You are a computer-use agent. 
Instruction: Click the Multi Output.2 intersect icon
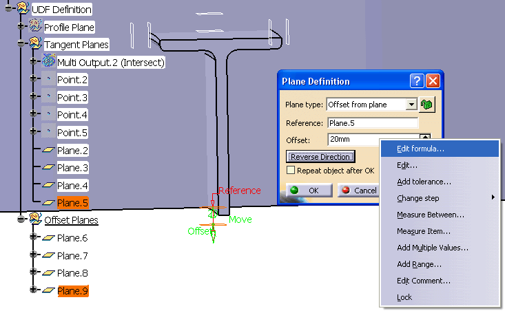[49, 61]
